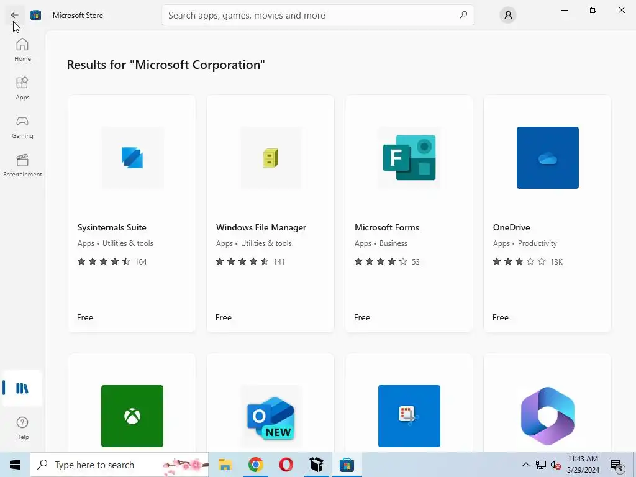This screenshot has height=477, width=636.
Task: Show hidden system tray icons
Action: click(525, 465)
